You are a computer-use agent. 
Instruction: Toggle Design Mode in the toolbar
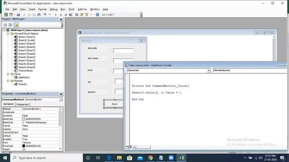pyautogui.click(x=70, y=14)
